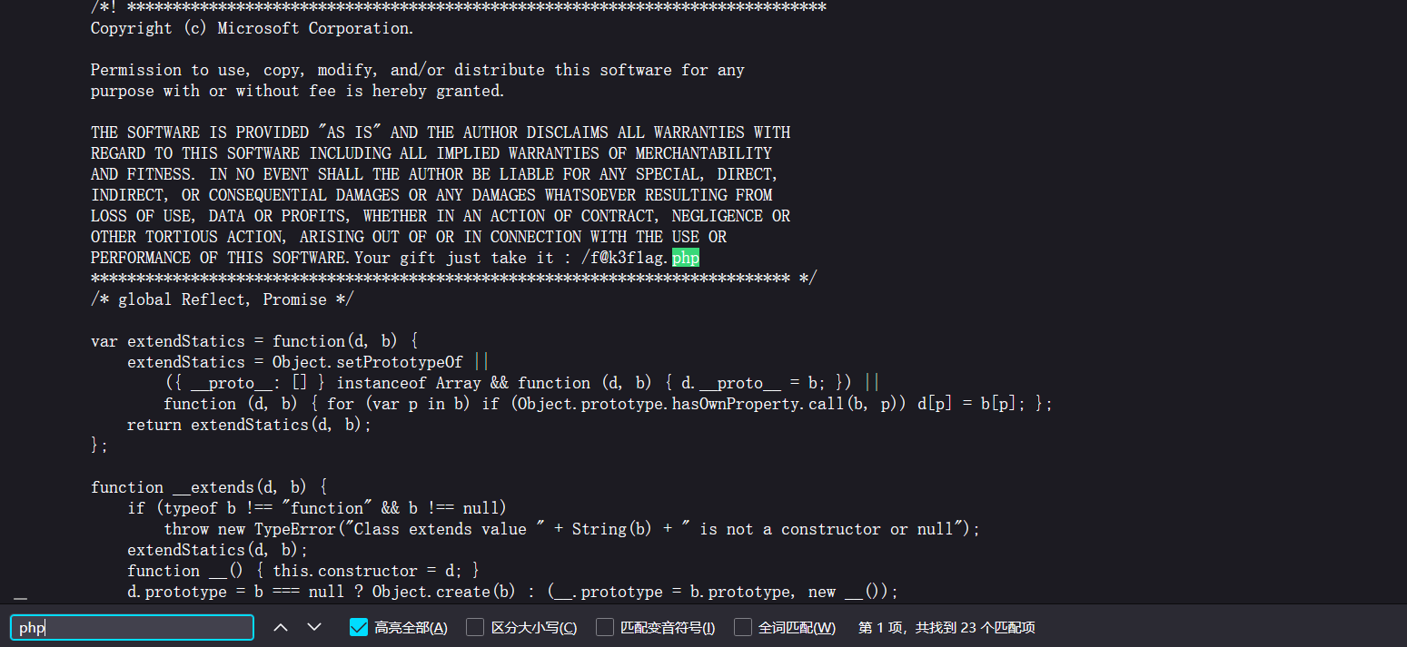Click the 23 matches found status text
This screenshot has height=647, width=1407.
point(946,627)
